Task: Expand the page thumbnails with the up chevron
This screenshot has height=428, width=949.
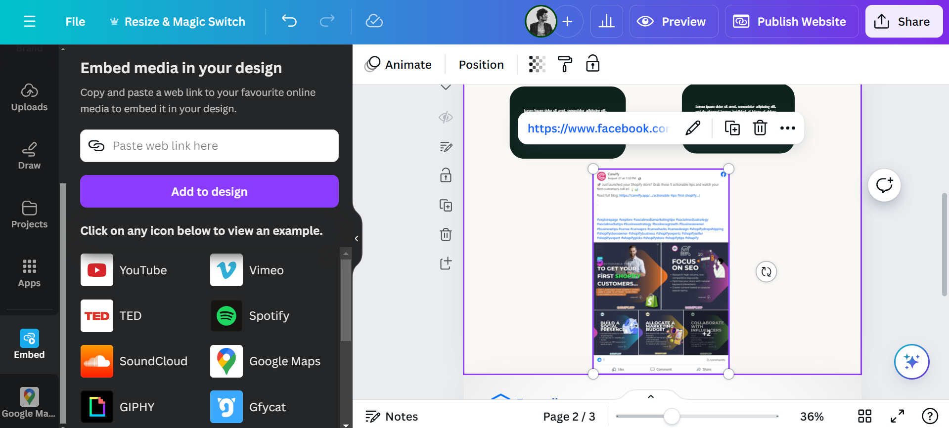Action: (x=651, y=396)
